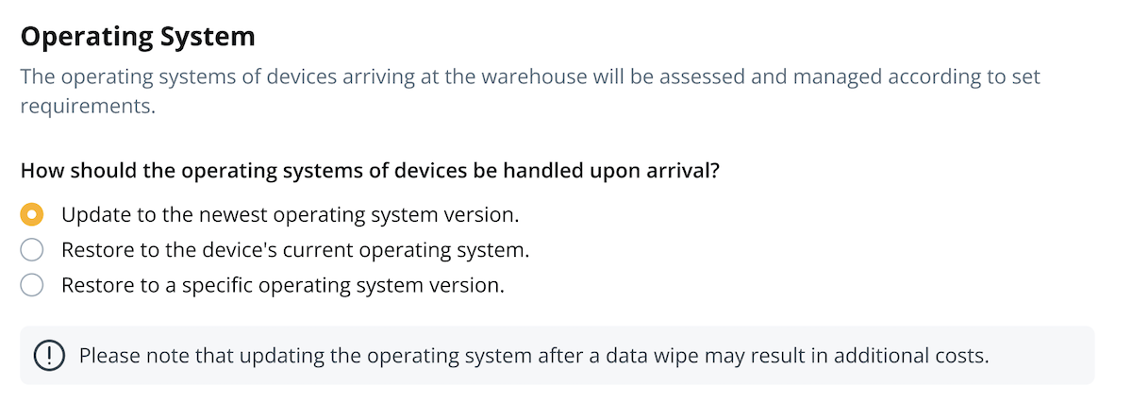Click the 'Operating System' section heading
1132x403 pixels.
138,38
